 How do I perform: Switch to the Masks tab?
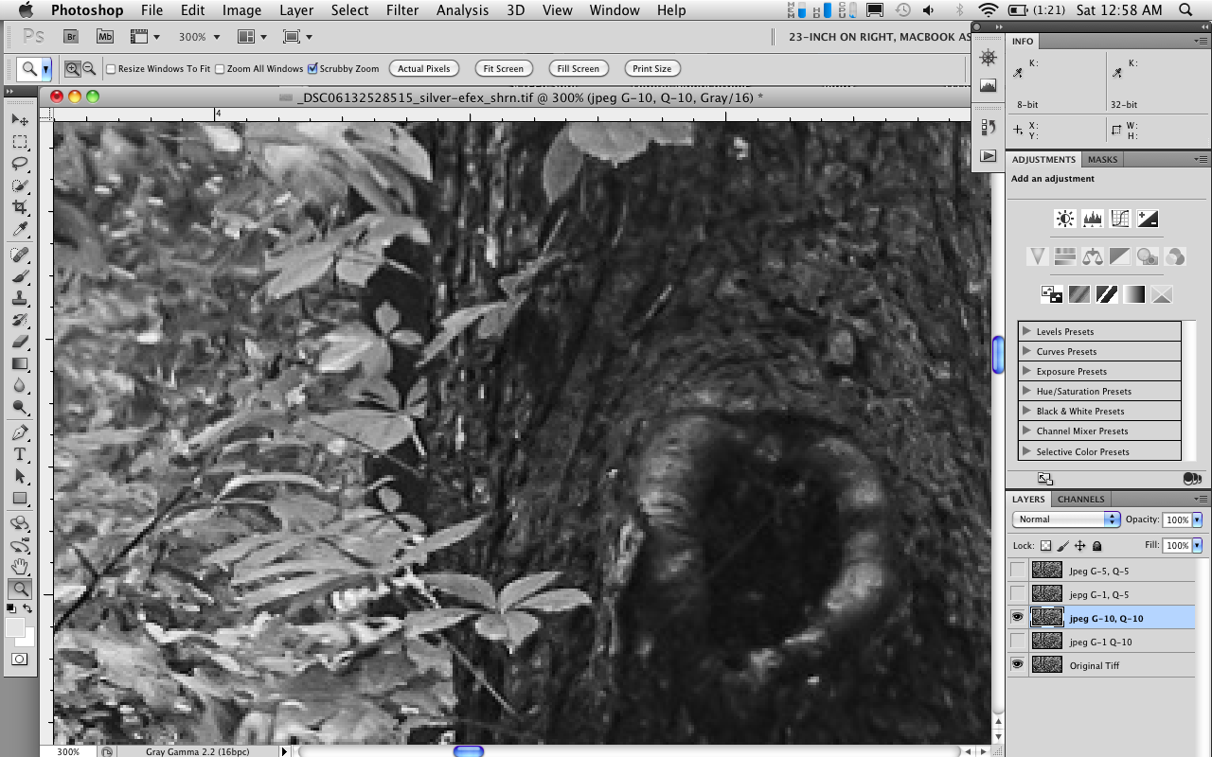click(1102, 159)
